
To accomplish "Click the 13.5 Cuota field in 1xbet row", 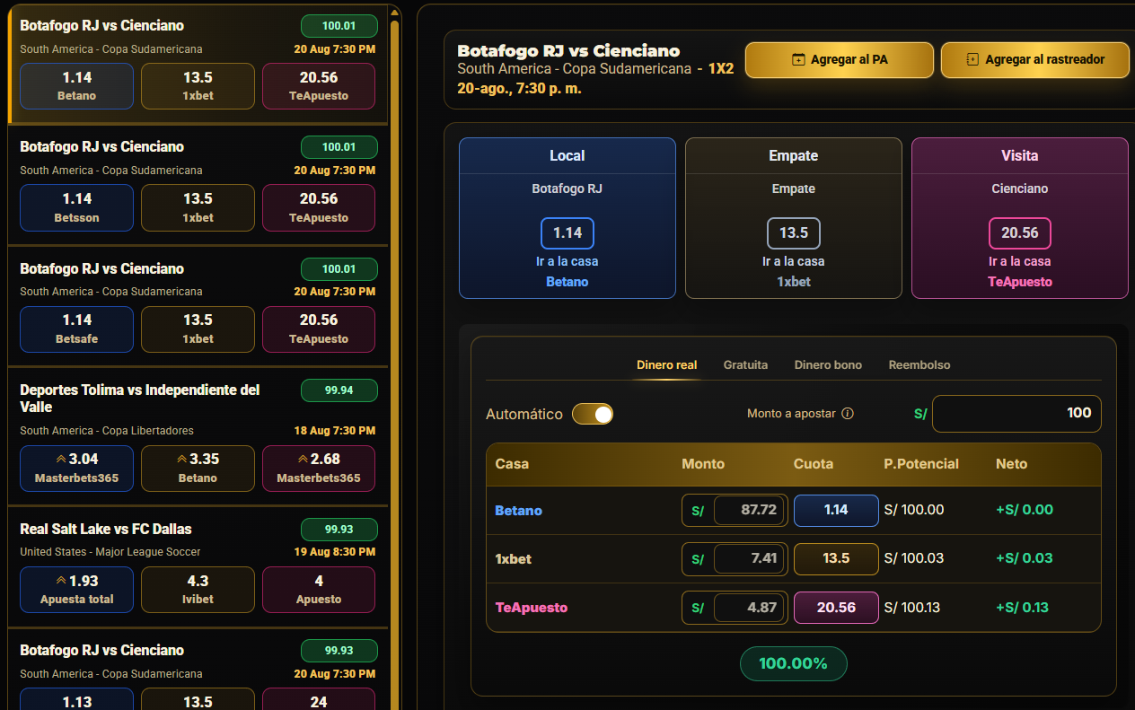I will click(x=836, y=558).
